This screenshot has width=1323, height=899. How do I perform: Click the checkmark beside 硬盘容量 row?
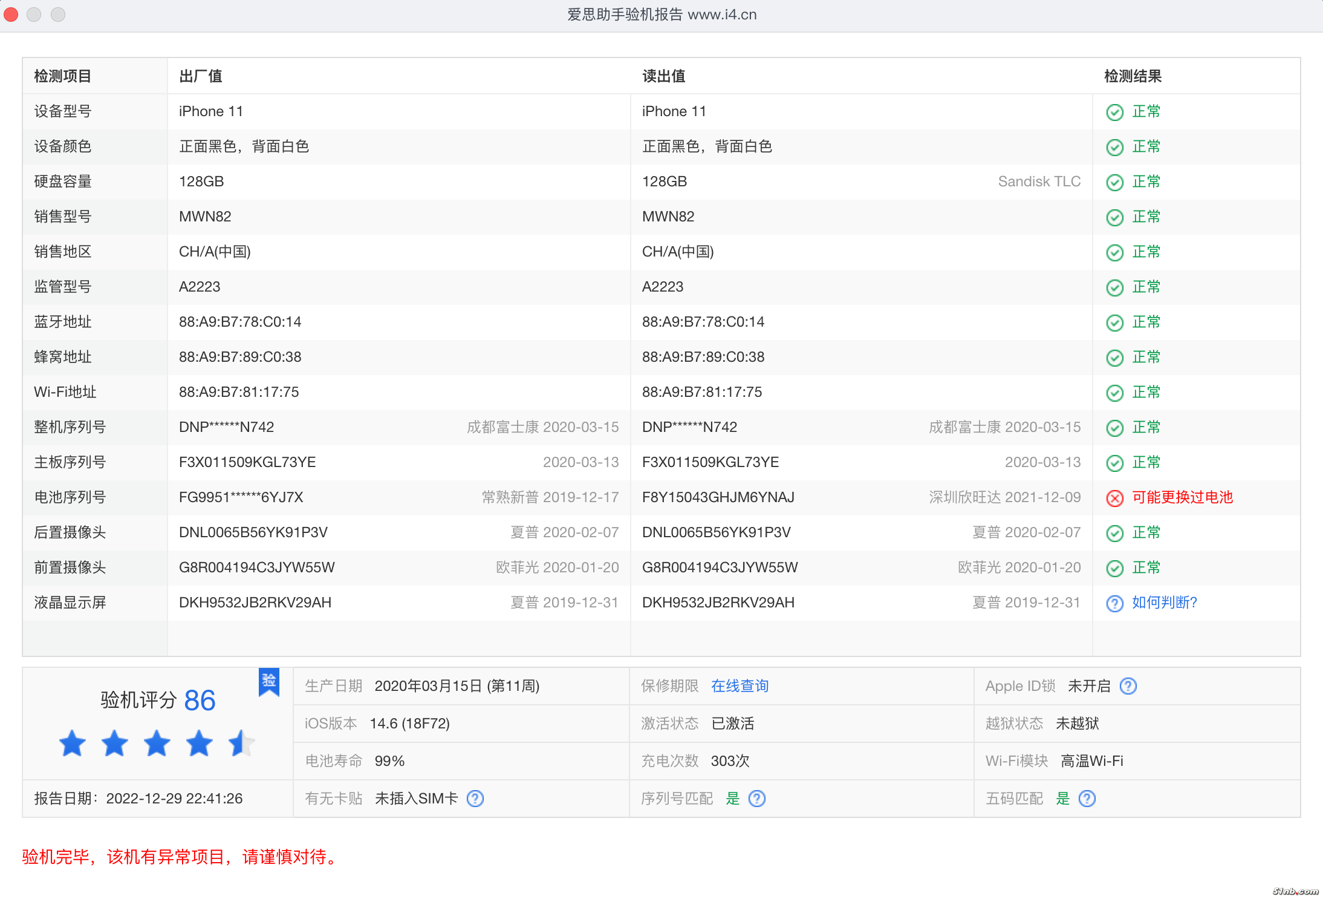[1114, 182]
